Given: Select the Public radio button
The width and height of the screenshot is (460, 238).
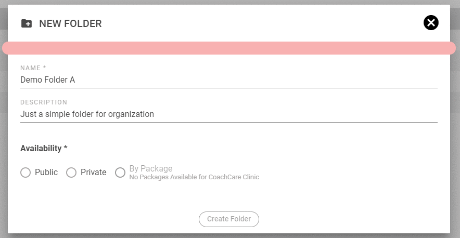Looking at the screenshot, I should [x=25, y=173].
